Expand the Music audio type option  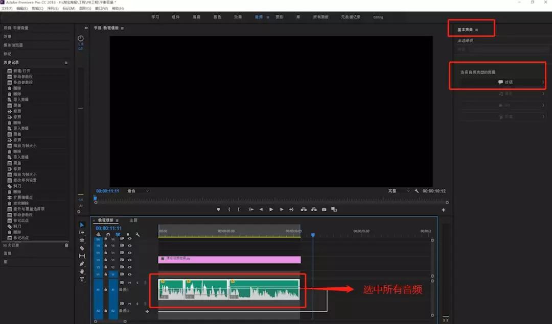click(x=503, y=94)
